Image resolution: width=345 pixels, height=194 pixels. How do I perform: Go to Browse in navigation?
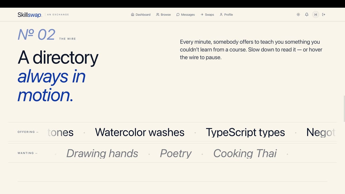coord(163,15)
